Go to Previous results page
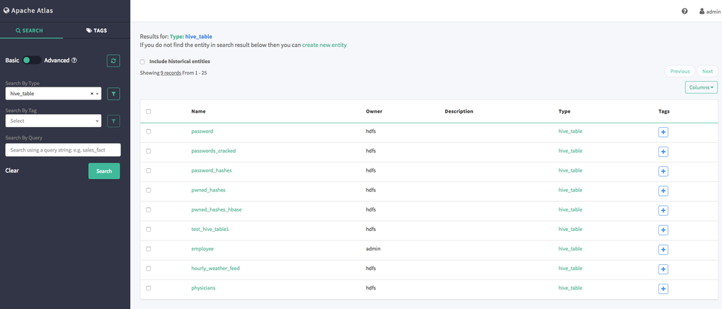The height and width of the screenshot is (309, 722). click(679, 71)
